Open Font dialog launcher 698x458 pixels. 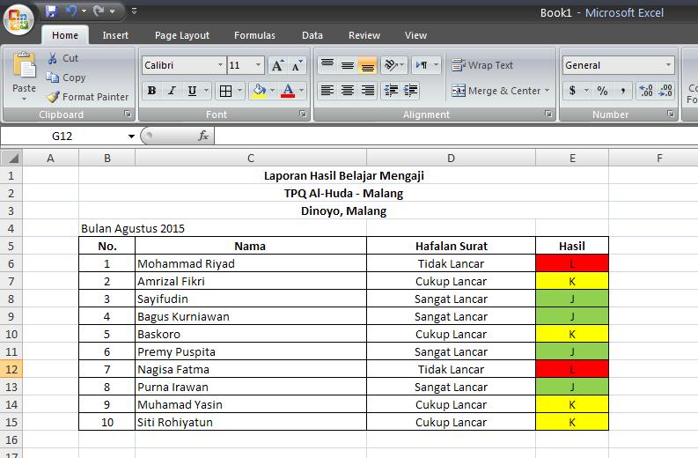point(303,114)
